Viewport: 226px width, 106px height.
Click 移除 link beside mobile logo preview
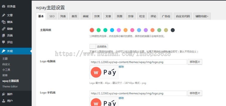coord(121,98)
